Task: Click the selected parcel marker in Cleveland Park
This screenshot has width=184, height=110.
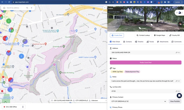Action: [x=54, y=65]
